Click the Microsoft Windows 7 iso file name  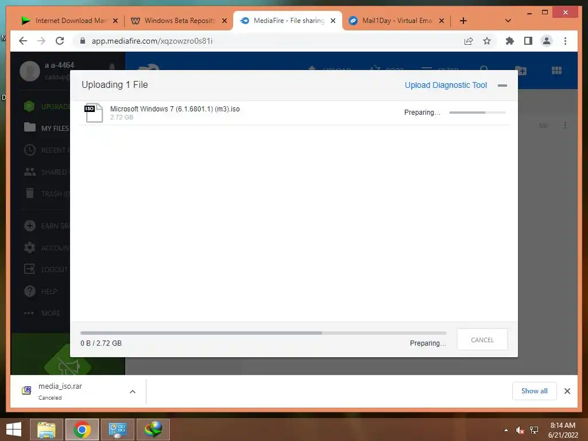coord(175,109)
